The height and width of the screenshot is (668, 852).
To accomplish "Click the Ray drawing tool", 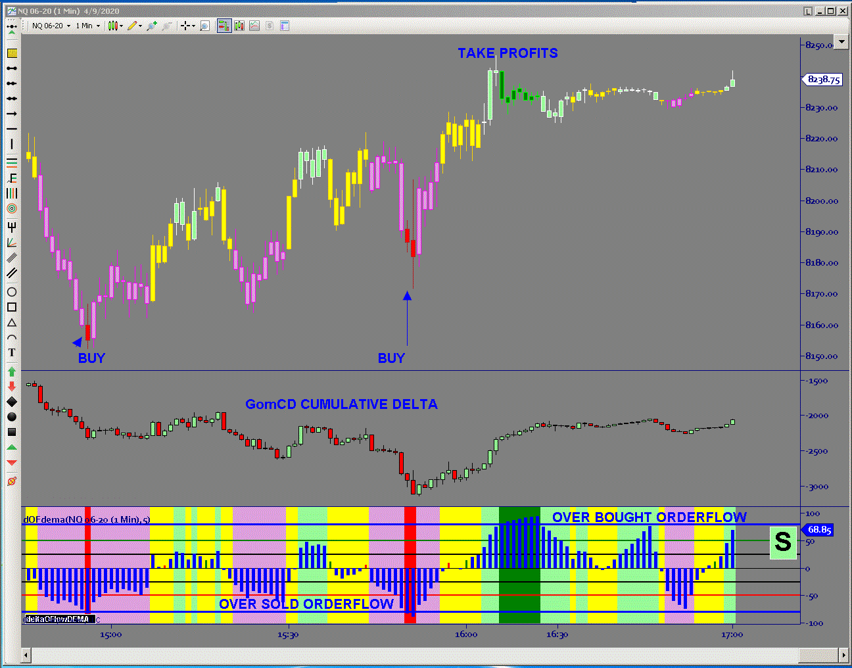I will [x=12, y=83].
